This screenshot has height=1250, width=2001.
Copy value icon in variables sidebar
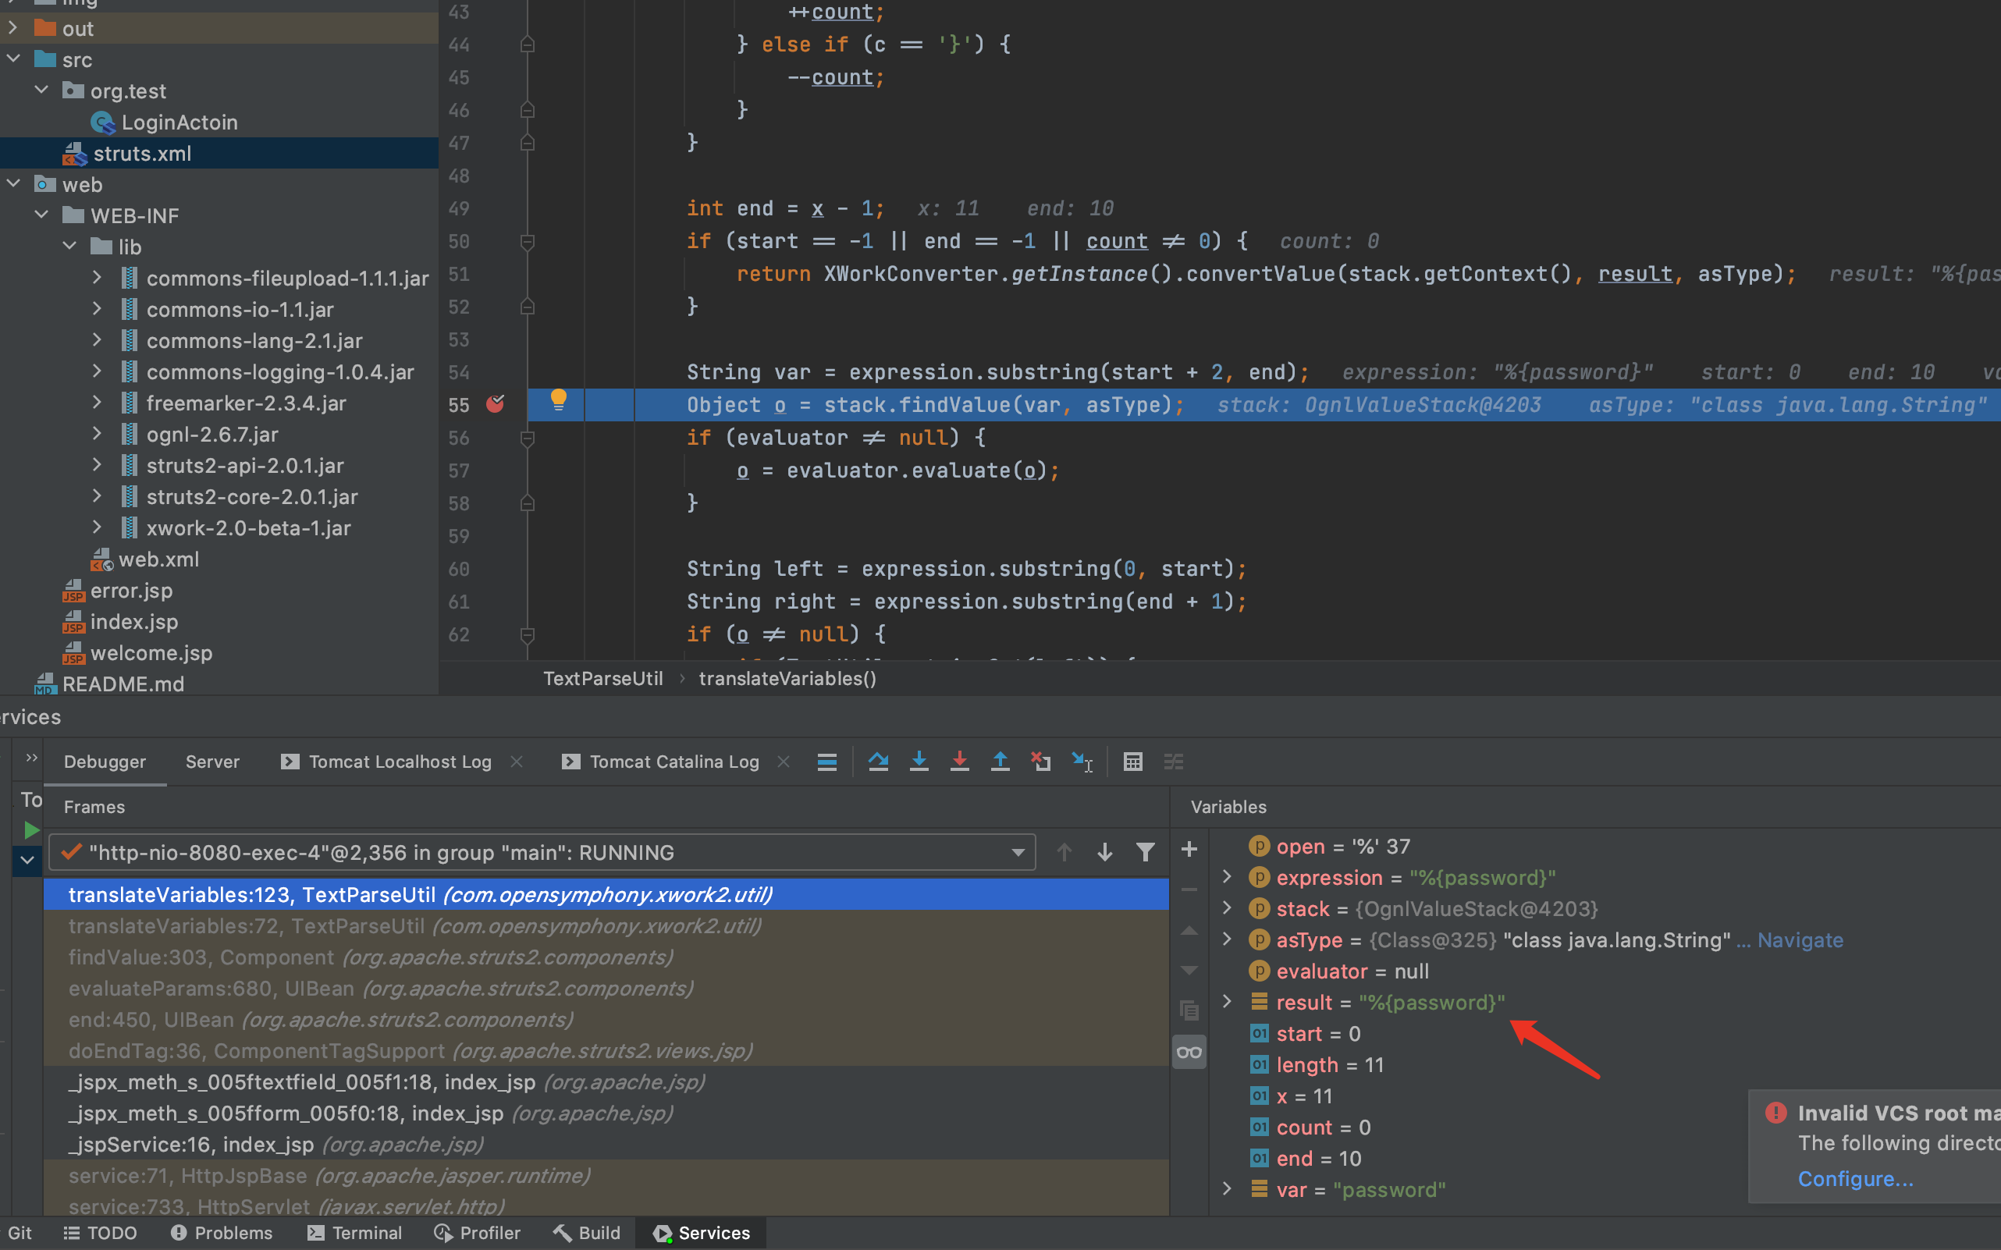click(1189, 1010)
